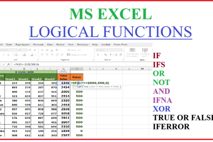Align the cell text left
Viewport: 213px width, 142px height.
(42, 55)
